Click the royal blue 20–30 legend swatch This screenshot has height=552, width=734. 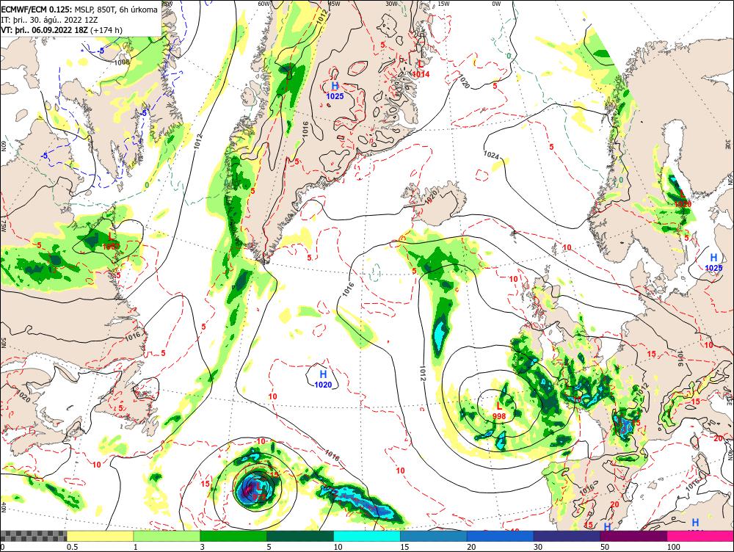[x=501, y=536]
